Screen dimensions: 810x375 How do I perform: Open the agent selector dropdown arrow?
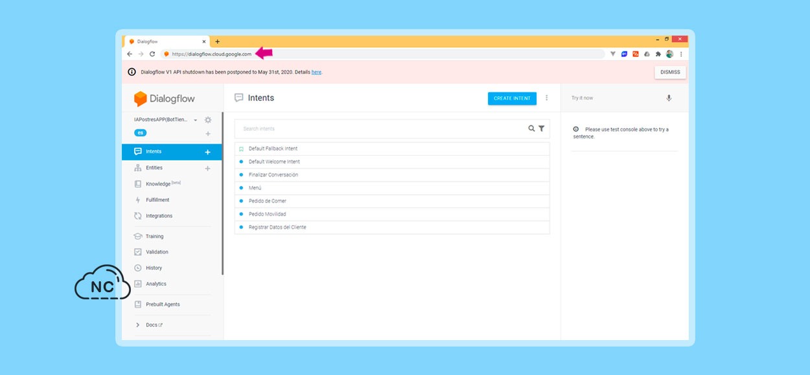[x=196, y=120]
